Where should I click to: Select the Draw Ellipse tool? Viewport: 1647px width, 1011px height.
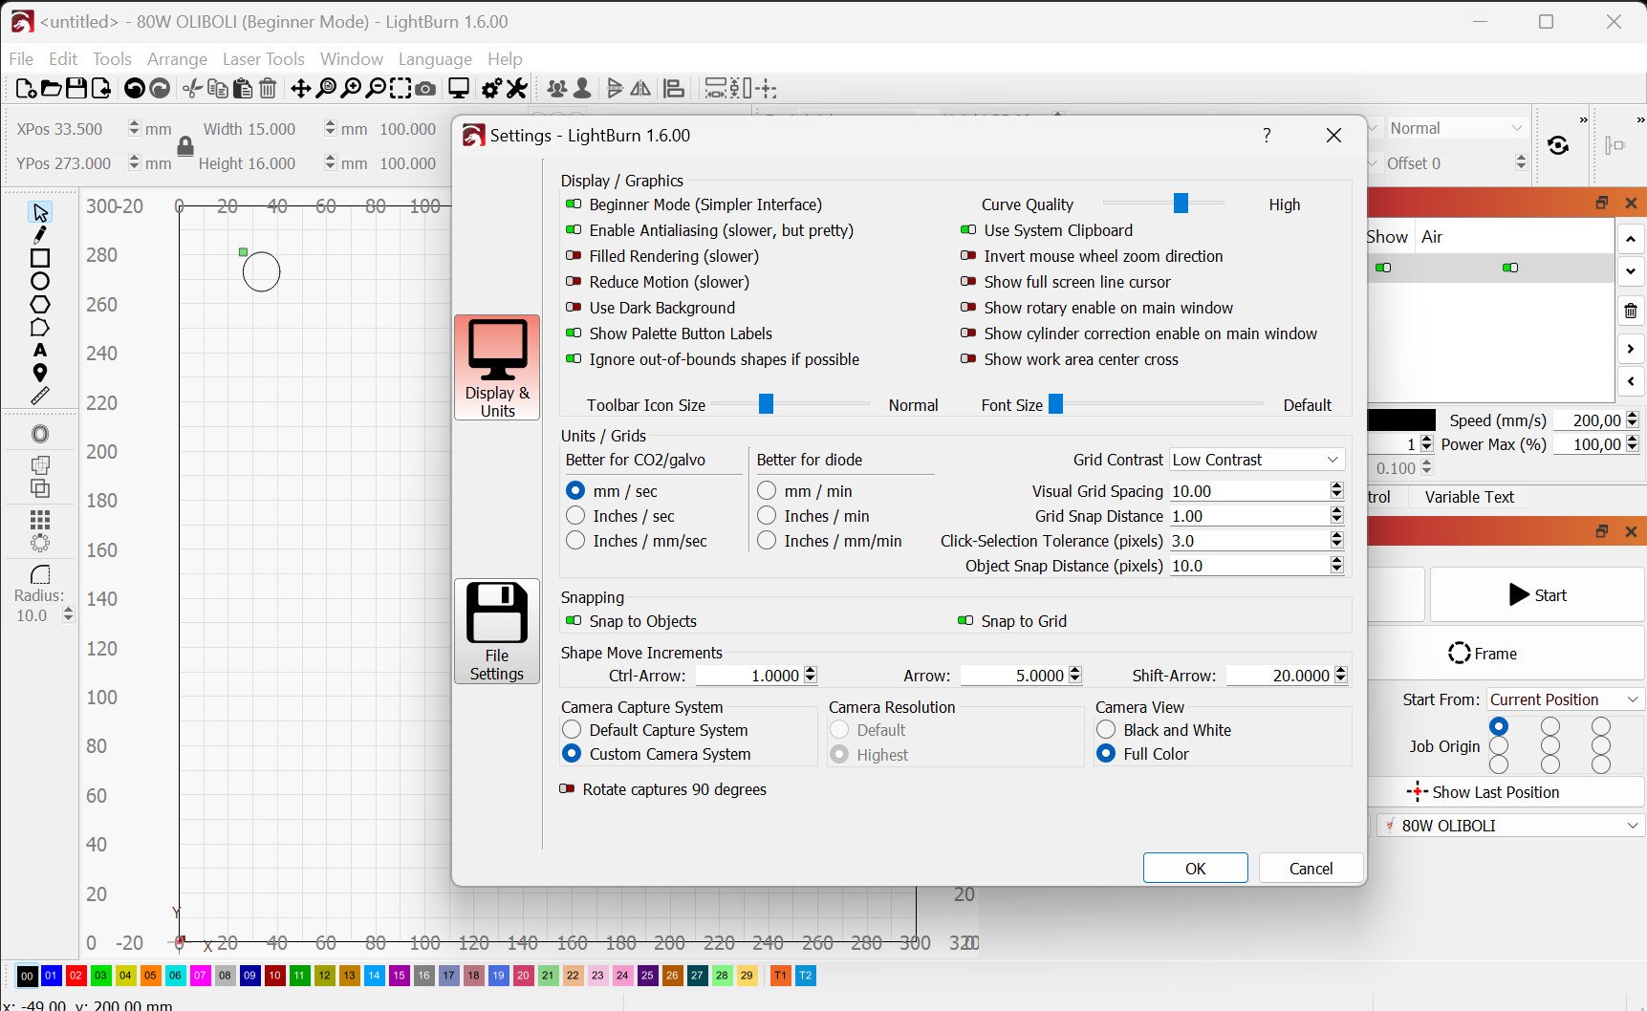click(x=40, y=281)
